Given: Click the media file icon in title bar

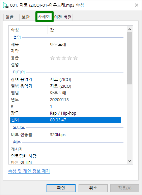Looking at the screenshot, I should click(x=5, y=5).
